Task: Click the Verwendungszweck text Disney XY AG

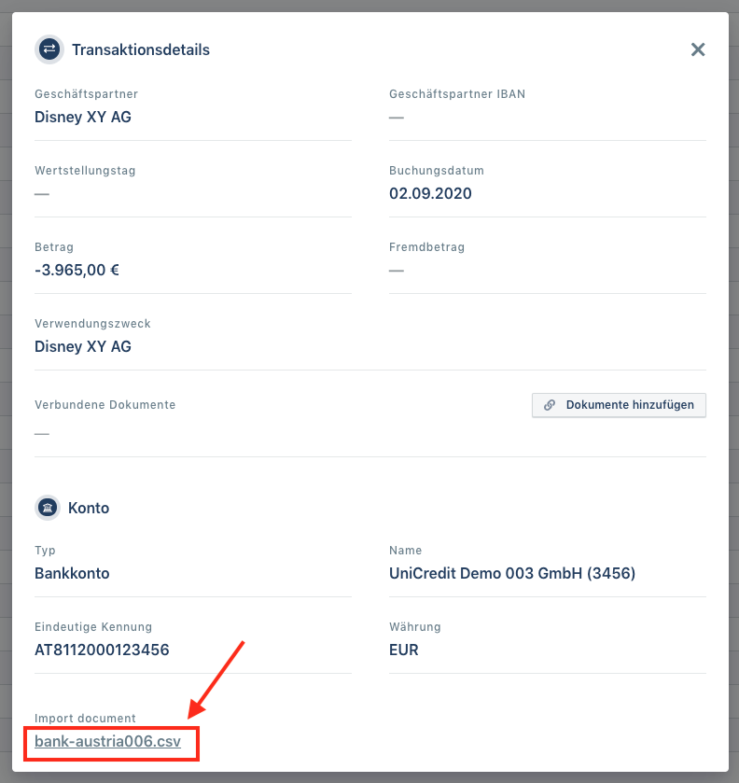Action: 83,346
